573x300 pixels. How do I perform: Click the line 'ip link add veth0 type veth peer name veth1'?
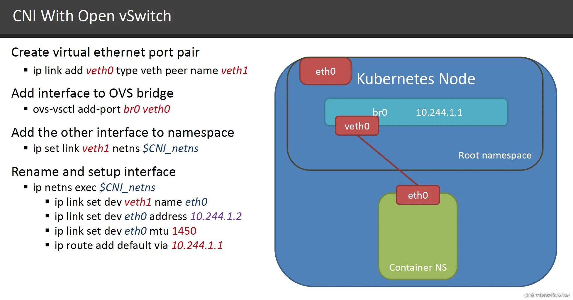point(140,71)
